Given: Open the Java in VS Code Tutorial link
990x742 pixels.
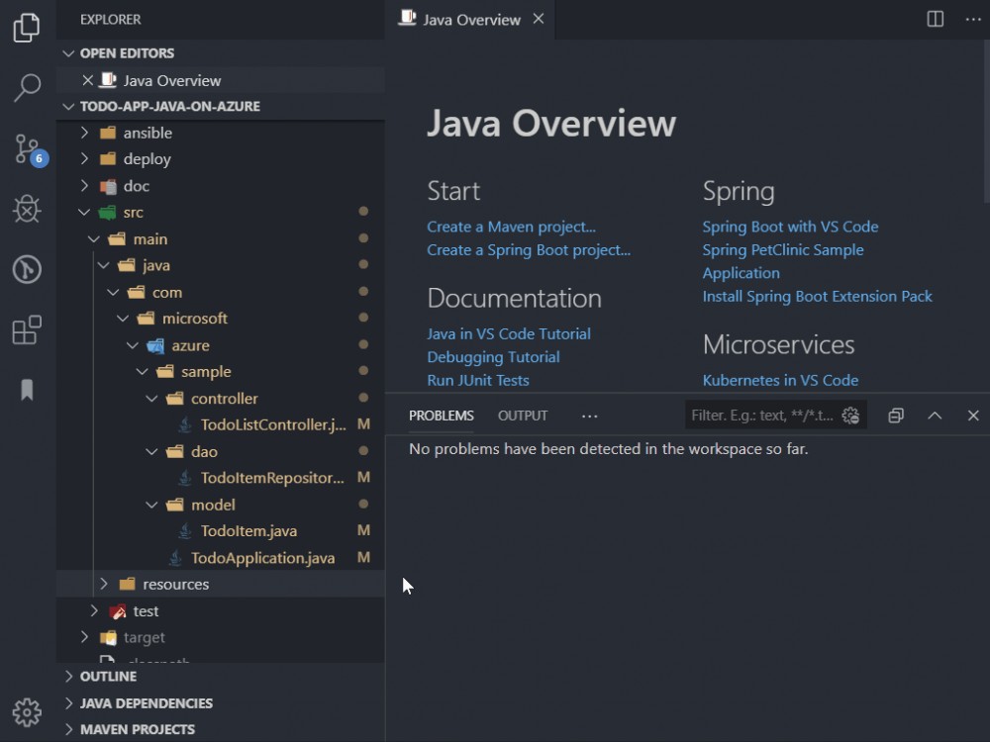Looking at the screenshot, I should coord(509,333).
